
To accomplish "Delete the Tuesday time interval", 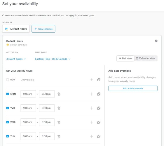I will (x=59, y=108).
